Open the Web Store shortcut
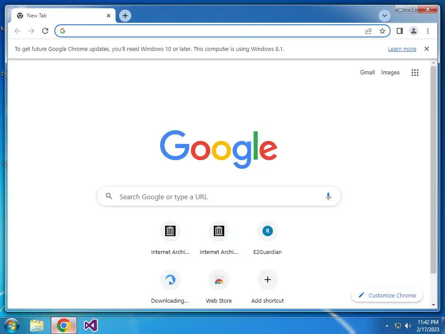The height and width of the screenshot is (334, 445). 219,287
